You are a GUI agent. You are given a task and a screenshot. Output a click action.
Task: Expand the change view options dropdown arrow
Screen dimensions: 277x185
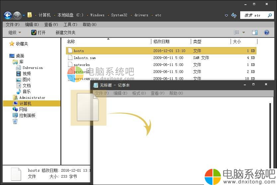pos(244,32)
